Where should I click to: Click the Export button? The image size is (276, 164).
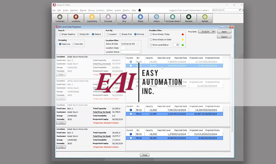tap(224, 37)
